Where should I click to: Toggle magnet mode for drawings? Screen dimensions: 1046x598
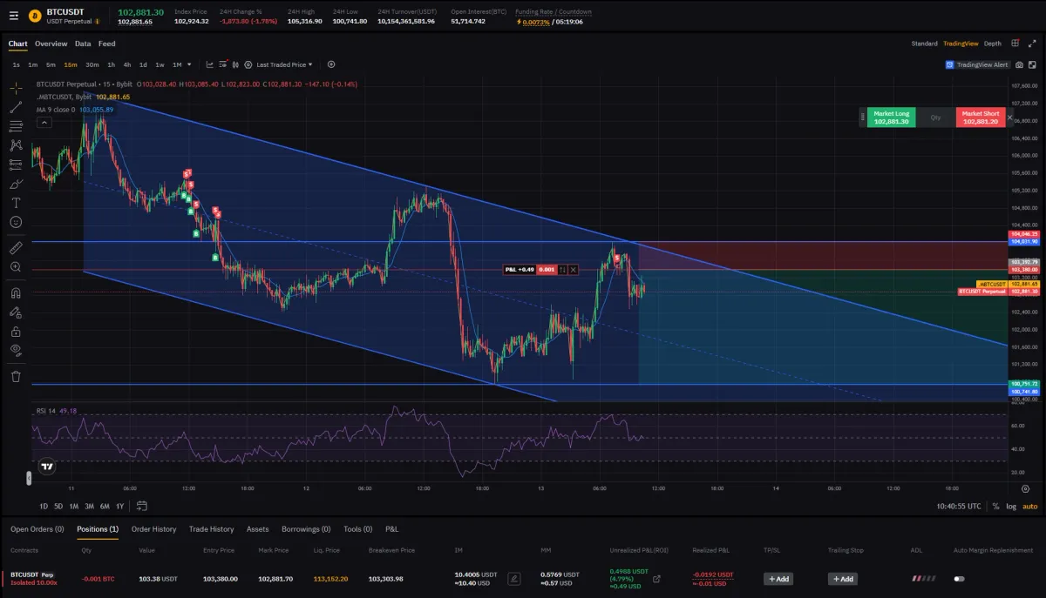[x=16, y=292]
